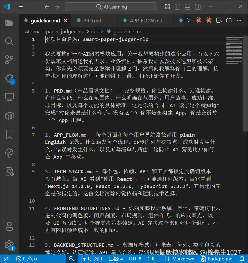Click inside the AI Learning search box
This screenshot has width=248, height=263.
[111, 7]
